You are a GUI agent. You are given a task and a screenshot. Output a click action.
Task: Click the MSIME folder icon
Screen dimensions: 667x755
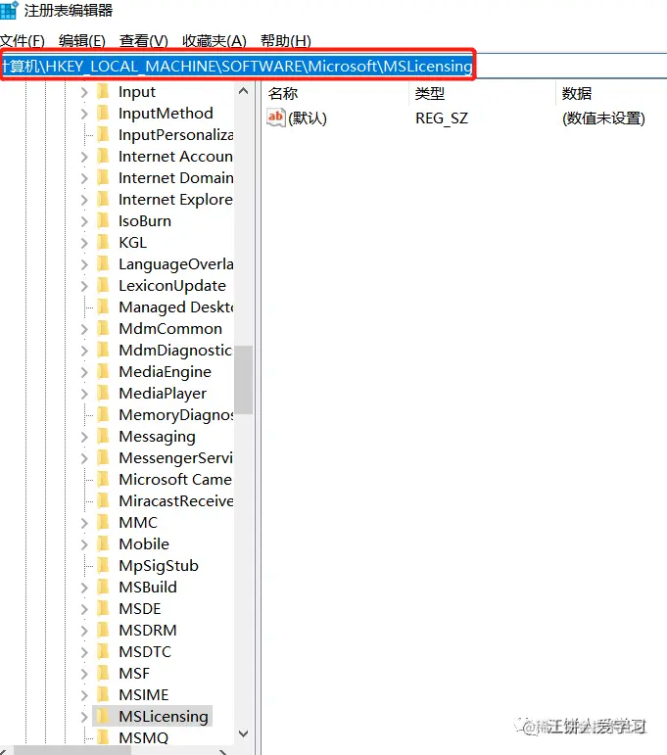point(103,695)
